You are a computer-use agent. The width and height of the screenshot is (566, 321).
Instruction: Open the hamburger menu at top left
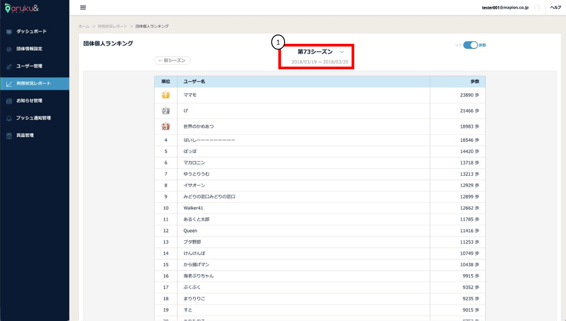point(83,7)
